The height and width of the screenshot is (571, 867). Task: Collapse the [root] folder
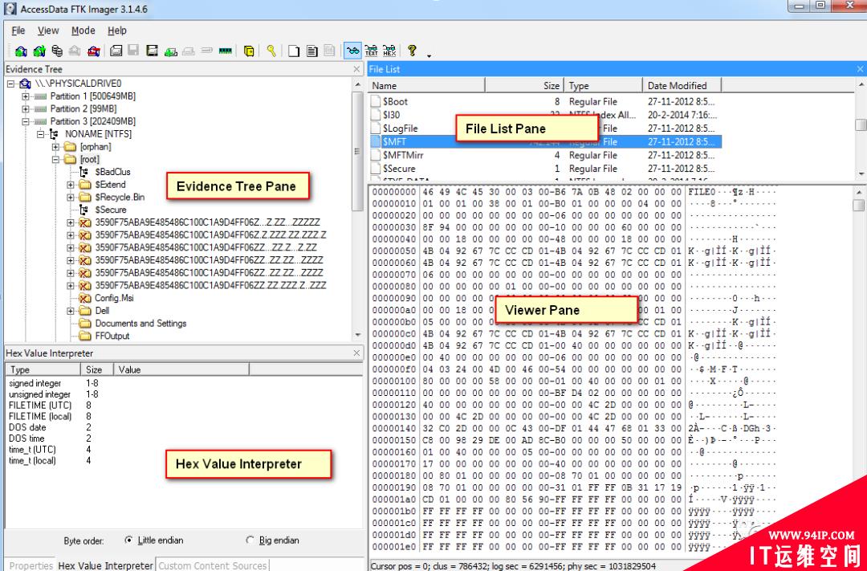tap(55, 160)
